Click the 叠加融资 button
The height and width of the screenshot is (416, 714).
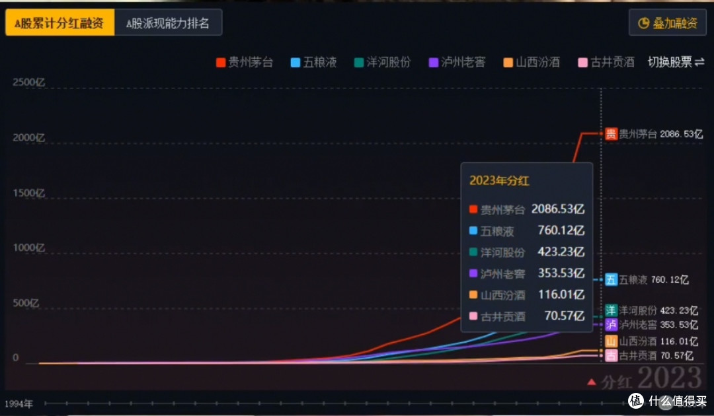[668, 22]
